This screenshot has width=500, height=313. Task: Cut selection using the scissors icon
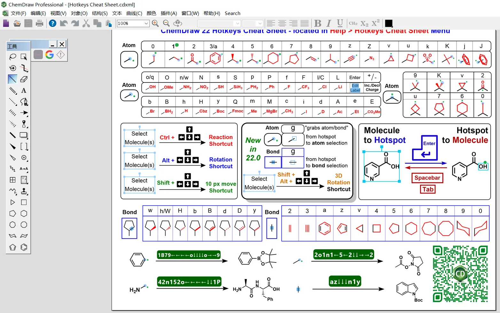point(86,23)
